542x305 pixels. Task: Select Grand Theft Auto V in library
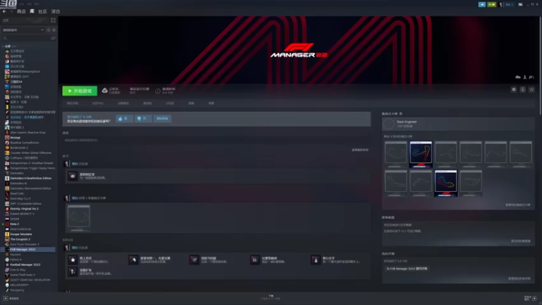[22, 275]
